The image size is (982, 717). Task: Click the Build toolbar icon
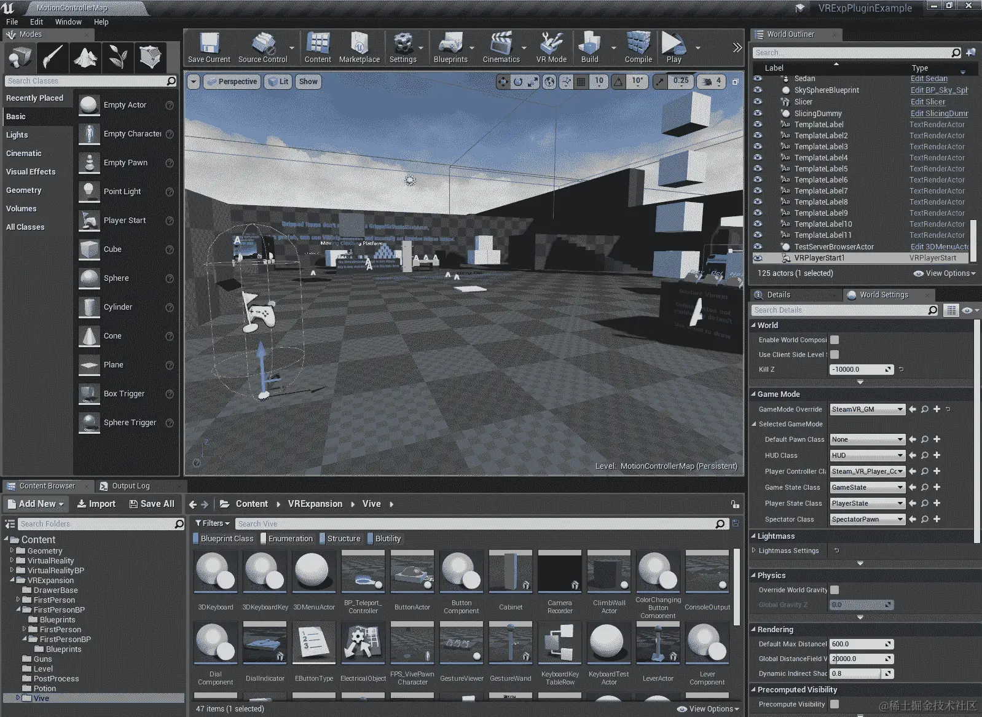(590, 48)
